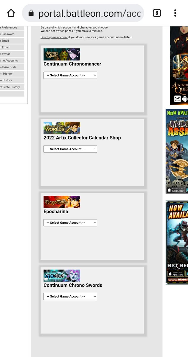This screenshot has width=188, height=357.
Task: Click the Steam icon in AdventureQuest ad
Action: coord(177,99)
